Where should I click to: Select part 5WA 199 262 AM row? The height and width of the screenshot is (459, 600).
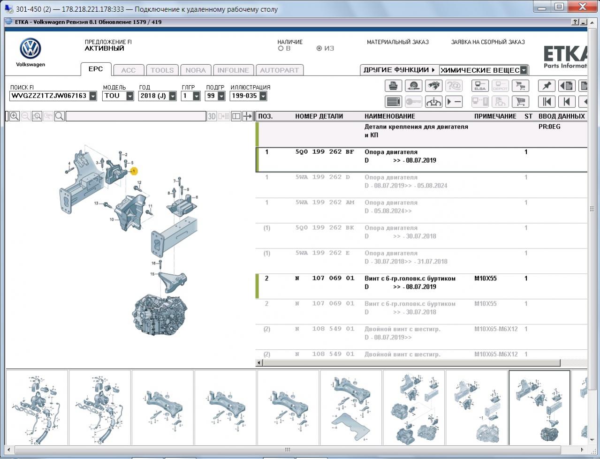pyautogui.click(x=421, y=211)
